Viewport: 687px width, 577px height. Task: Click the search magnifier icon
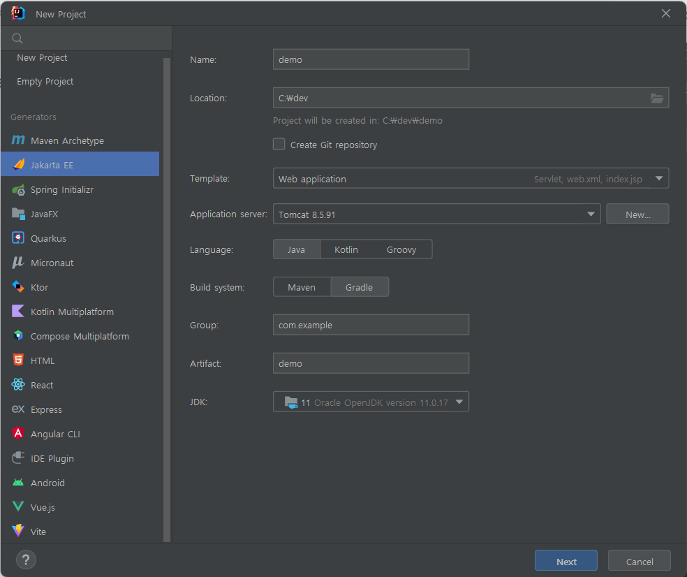point(17,38)
